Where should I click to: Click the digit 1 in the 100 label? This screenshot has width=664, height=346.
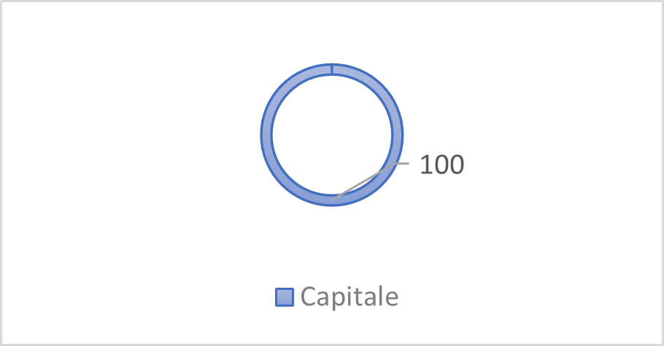pyautogui.click(x=425, y=165)
